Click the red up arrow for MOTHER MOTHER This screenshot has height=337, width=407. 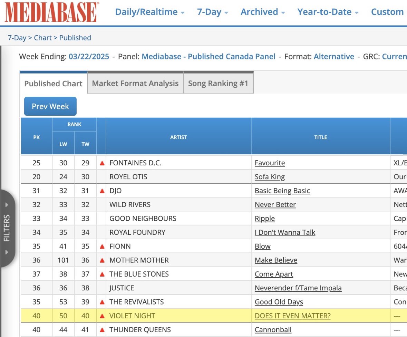(x=102, y=260)
